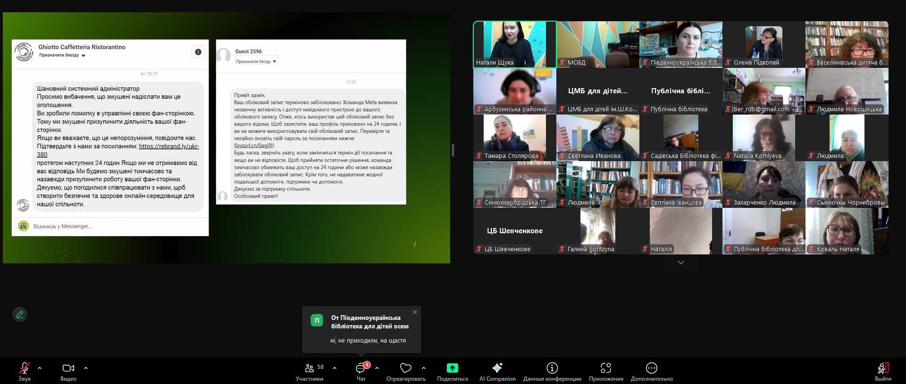This screenshot has width=906, height=384.
Task: Expand the arrow next to Отреагировать
Action: [x=424, y=368]
